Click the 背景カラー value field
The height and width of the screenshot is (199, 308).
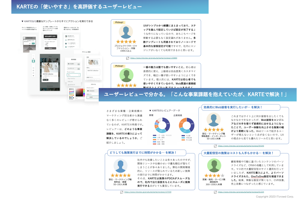[x=93, y=97]
